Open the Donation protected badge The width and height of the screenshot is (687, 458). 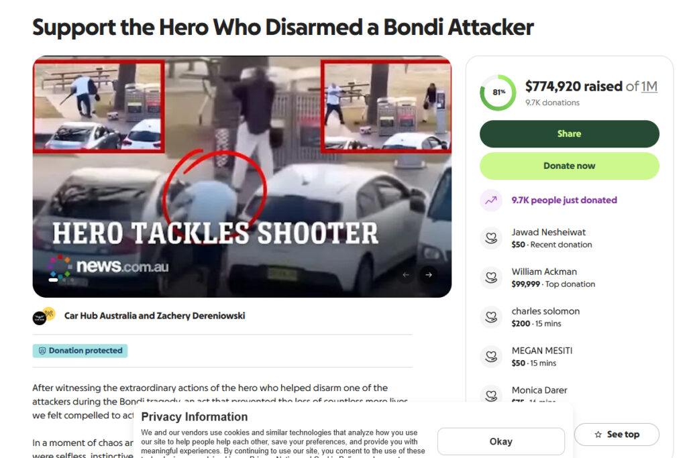coord(81,351)
